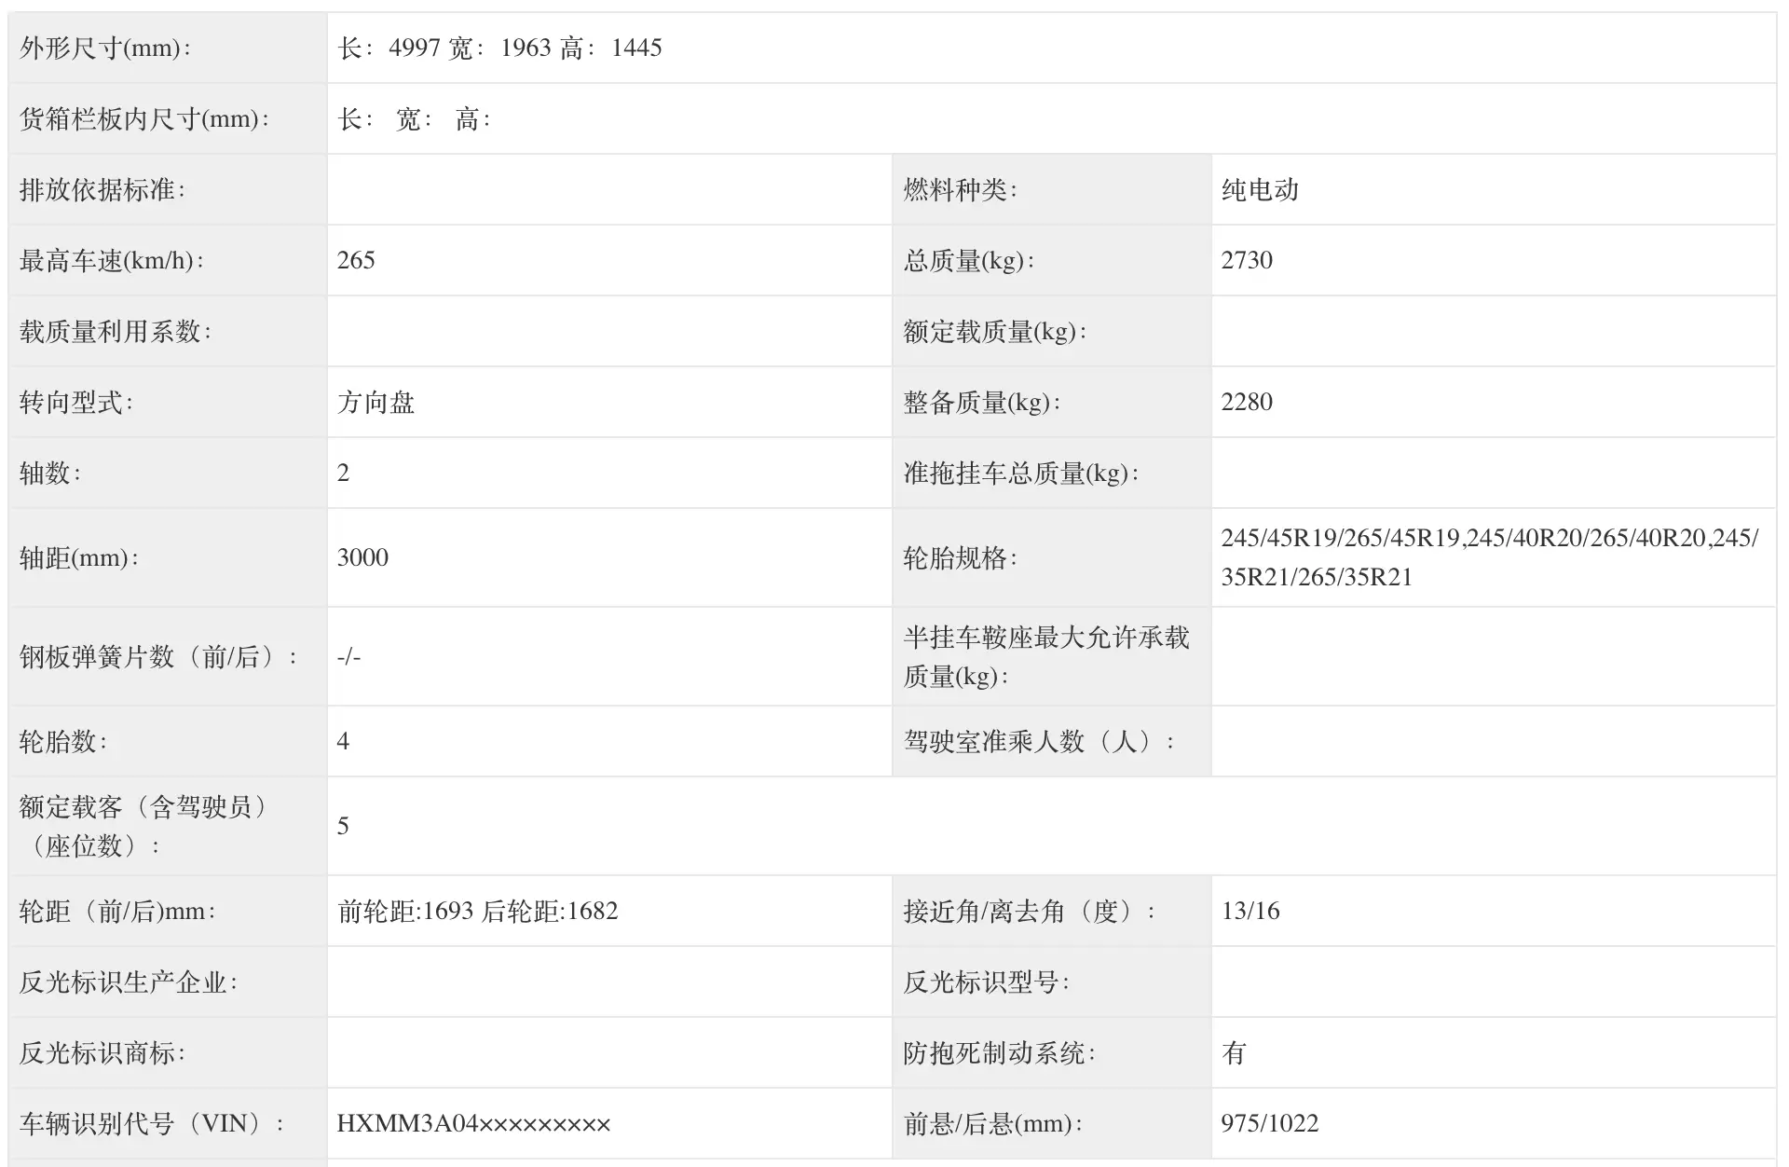Image resolution: width=1789 pixels, height=1167 pixels.
Task: Click the 货箱栏板内尺寸(mm) label
Action: point(143,119)
